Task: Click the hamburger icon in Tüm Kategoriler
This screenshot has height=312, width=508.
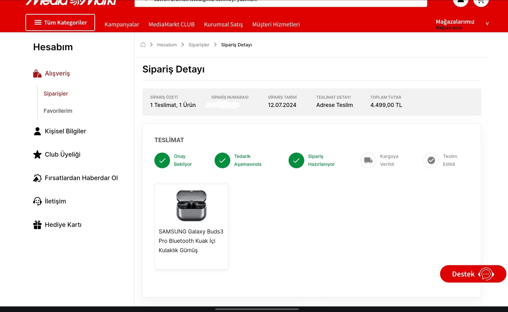Action: [x=38, y=23]
